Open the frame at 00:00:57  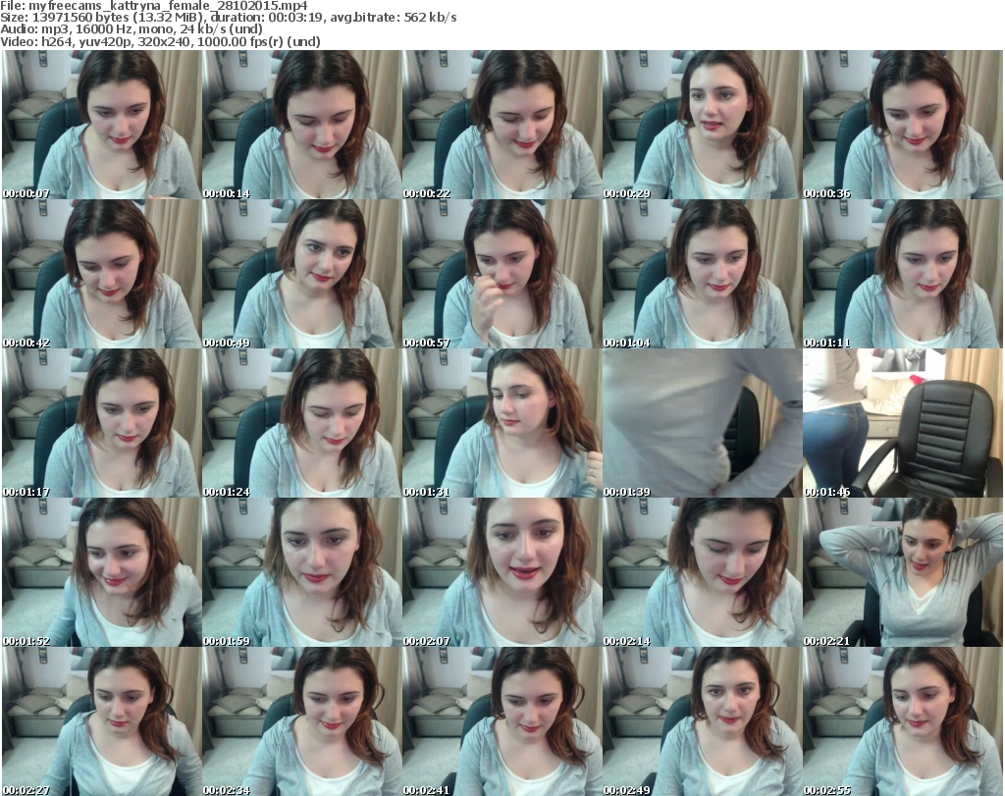coord(502,274)
